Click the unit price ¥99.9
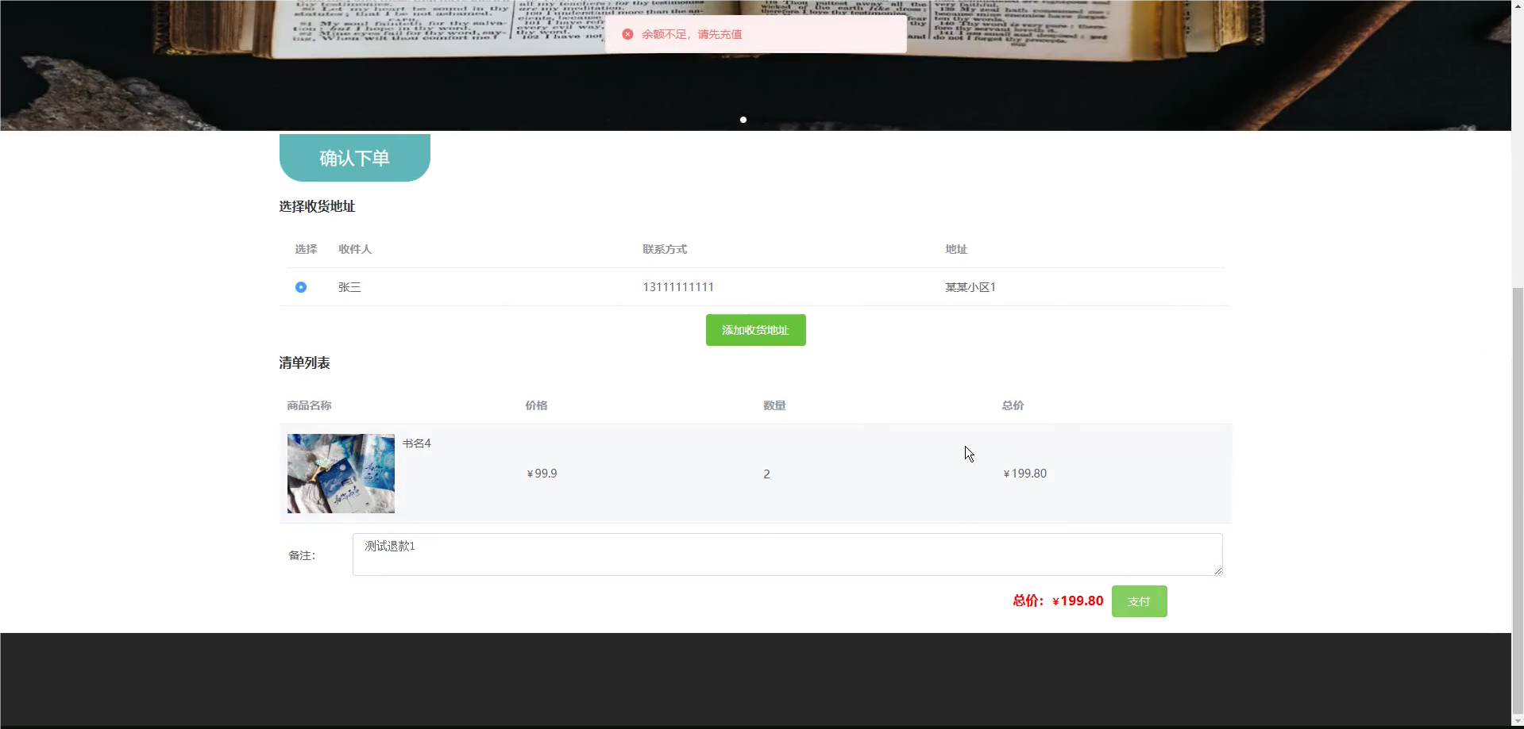The width and height of the screenshot is (1524, 729). pos(542,474)
